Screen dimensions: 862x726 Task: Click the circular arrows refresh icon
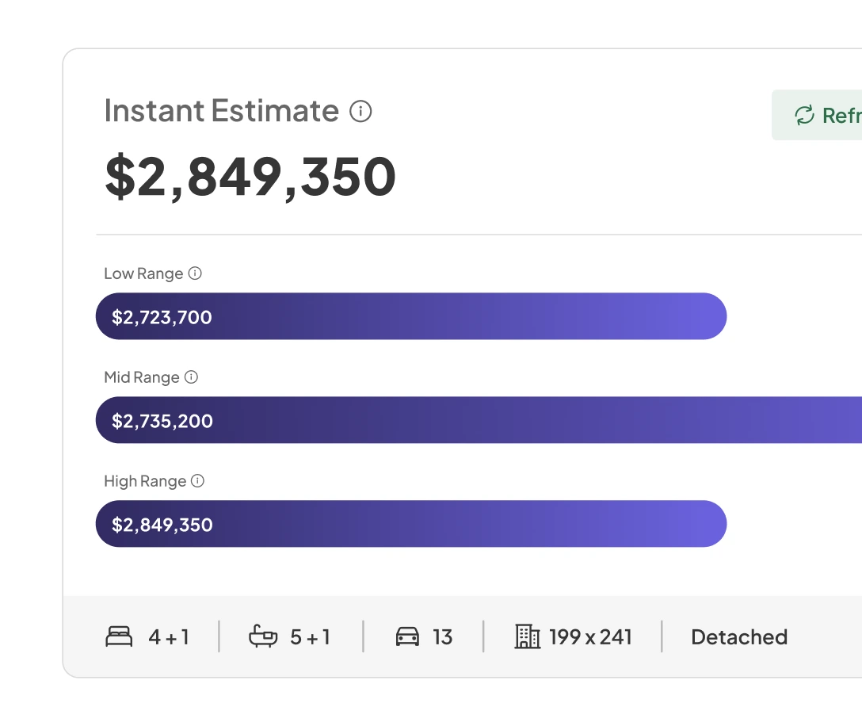pos(804,116)
